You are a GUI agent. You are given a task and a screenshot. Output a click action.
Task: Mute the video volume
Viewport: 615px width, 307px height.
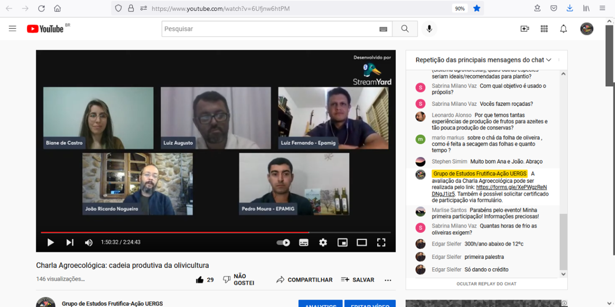click(88, 242)
